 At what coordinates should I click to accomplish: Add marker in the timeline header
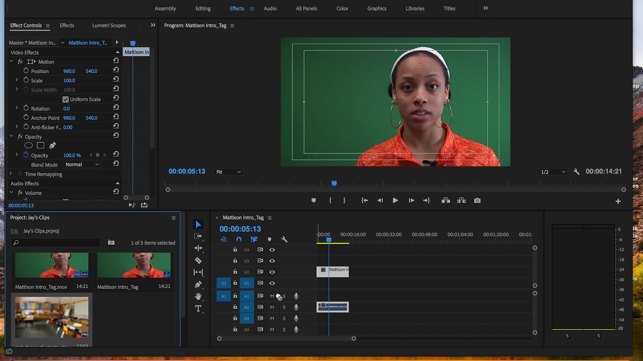pos(269,240)
